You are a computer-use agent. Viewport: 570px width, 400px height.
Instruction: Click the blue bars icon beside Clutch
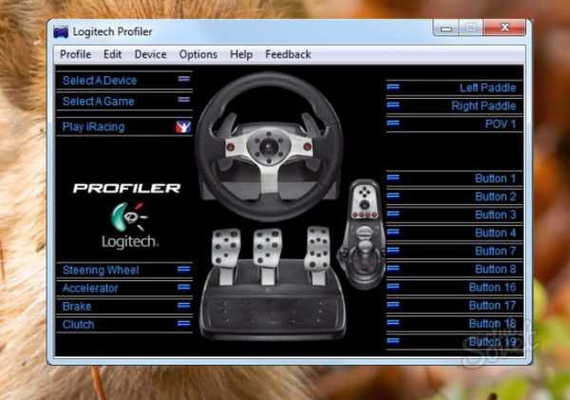click(x=183, y=323)
